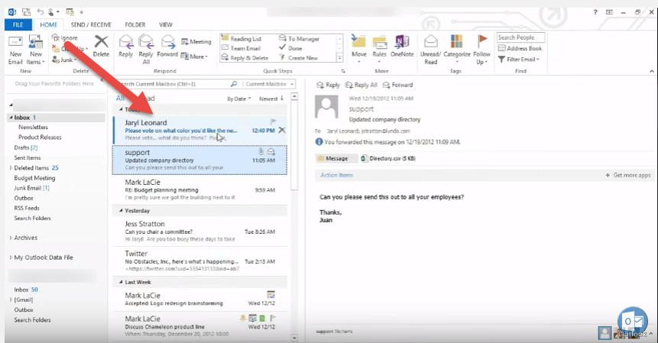Click Get more apps link
The image size is (658, 343).
tap(628, 175)
